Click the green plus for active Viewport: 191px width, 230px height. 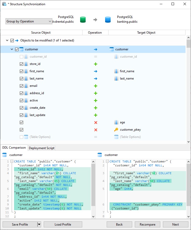[95, 101]
